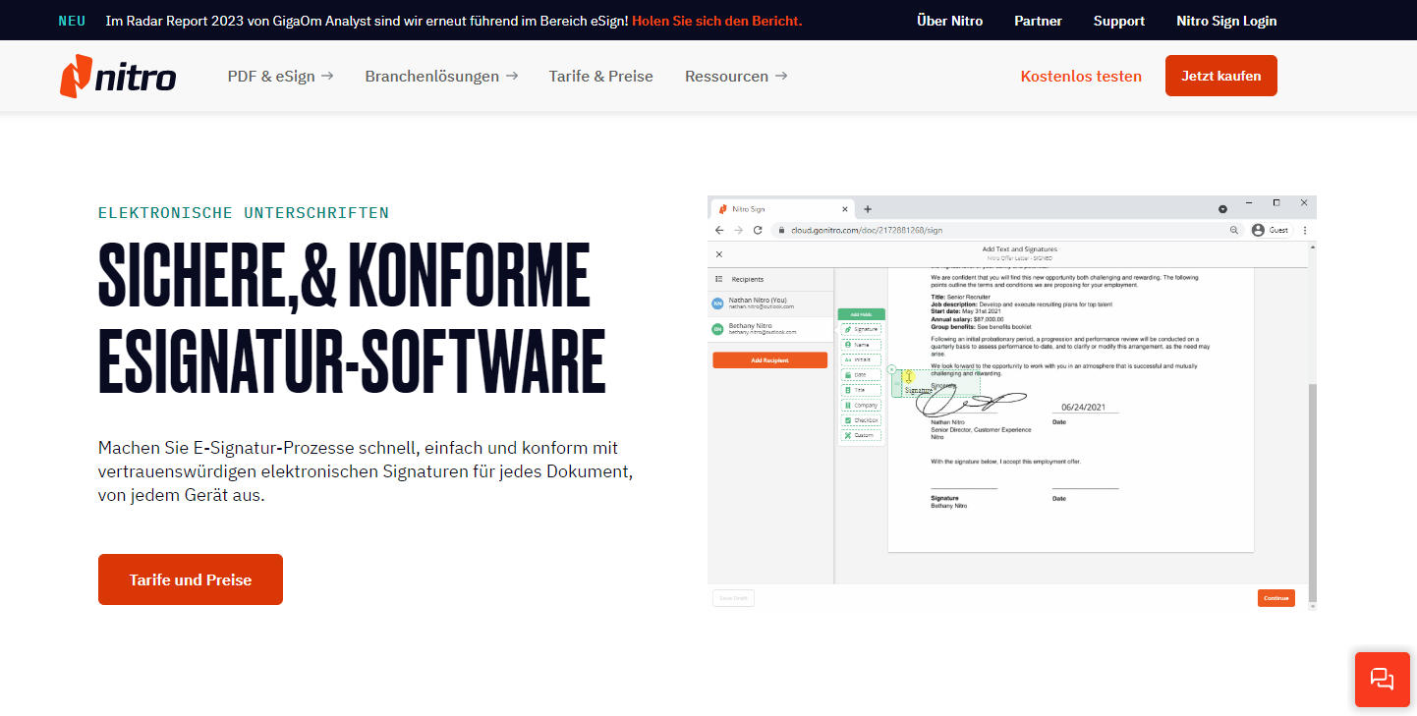Click the Jetzt kaufen button
Image resolution: width=1417 pixels, height=716 pixels.
click(1221, 76)
